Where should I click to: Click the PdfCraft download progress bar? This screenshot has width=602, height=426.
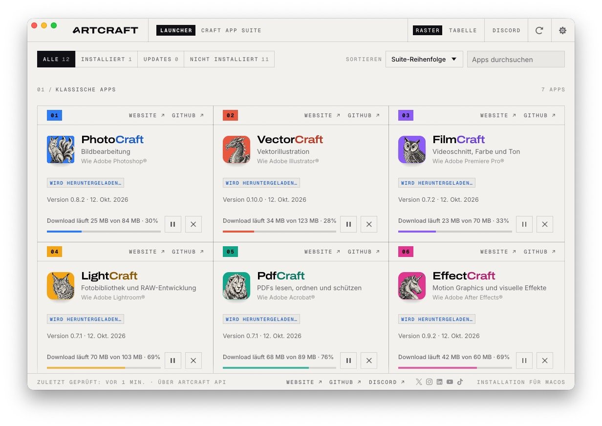(x=279, y=368)
